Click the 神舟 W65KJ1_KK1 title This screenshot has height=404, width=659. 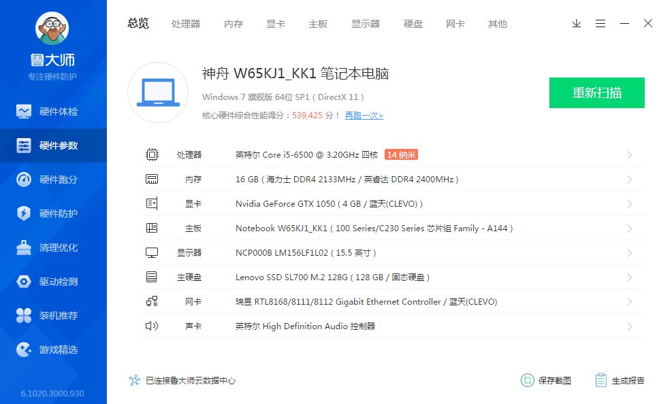click(x=295, y=73)
